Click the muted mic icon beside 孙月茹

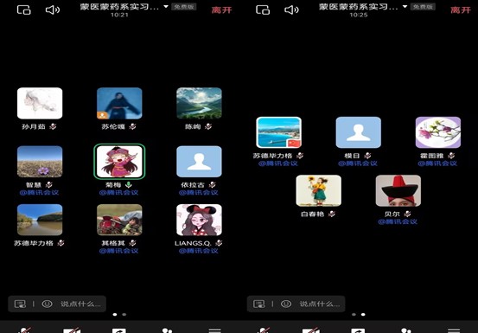pos(53,126)
